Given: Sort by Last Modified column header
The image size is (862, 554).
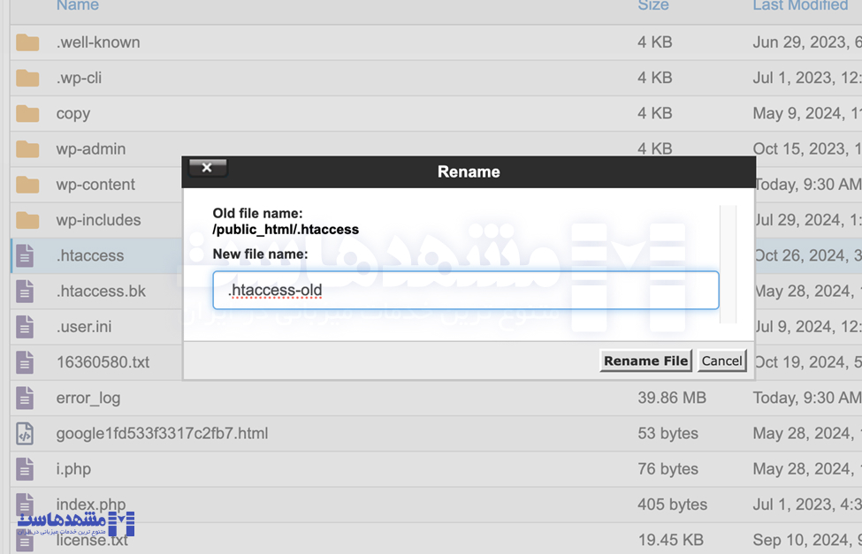Looking at the screenshot, I should coord(800,6).
